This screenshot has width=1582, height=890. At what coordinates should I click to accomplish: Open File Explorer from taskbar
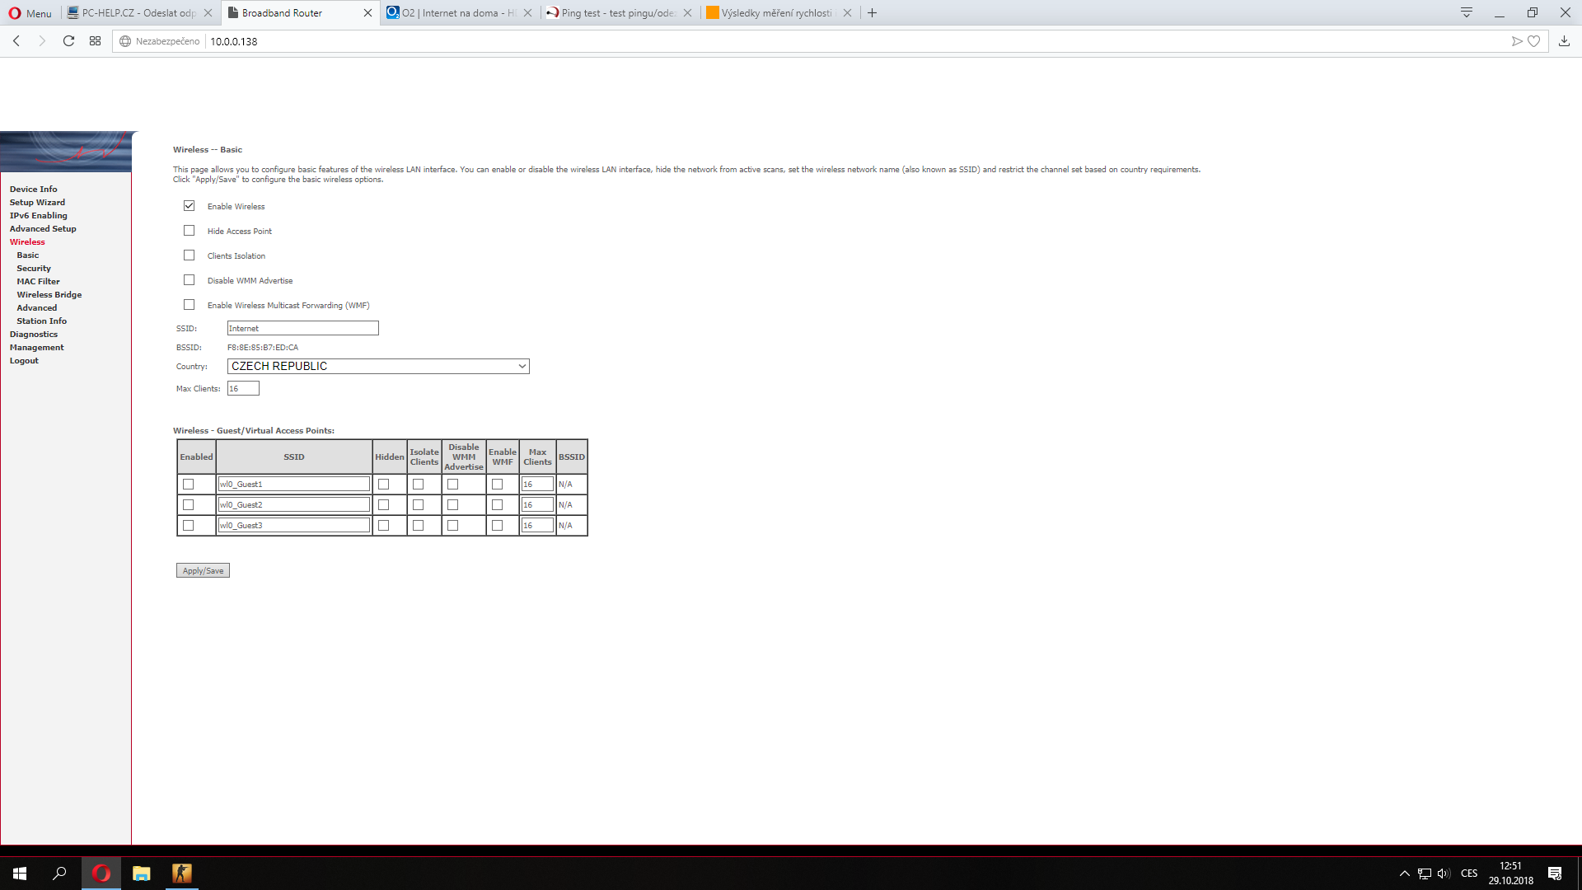coord(142,874)
